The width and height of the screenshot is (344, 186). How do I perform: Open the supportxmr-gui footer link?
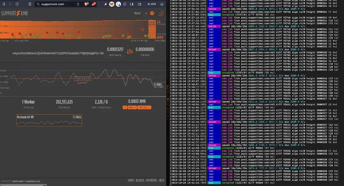pyautogui.click(x=33, y=181)
